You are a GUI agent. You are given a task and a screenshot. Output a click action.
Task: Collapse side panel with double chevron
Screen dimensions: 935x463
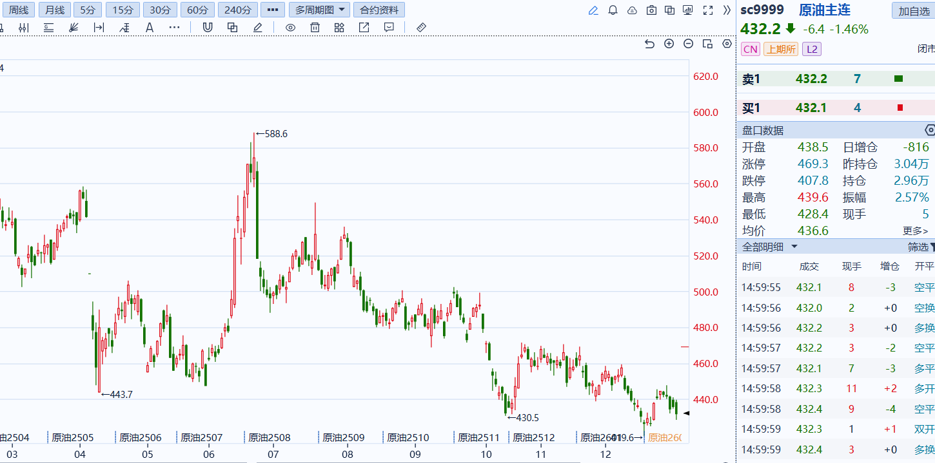[x=727, y=10]
